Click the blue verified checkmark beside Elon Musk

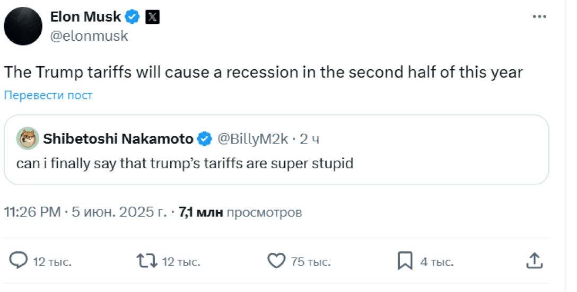pyautogui.click(x=132, y=17)
